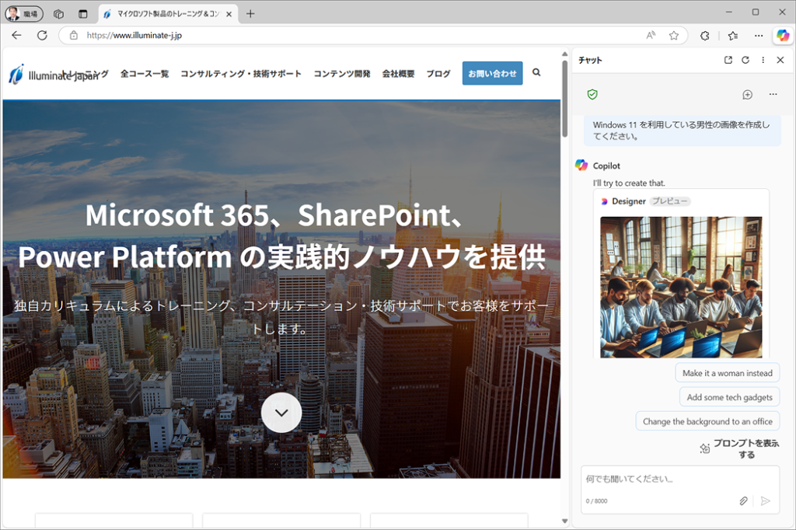Go to the ブログ navigation item
Screen dimensions: 796x530
[438, 74]
